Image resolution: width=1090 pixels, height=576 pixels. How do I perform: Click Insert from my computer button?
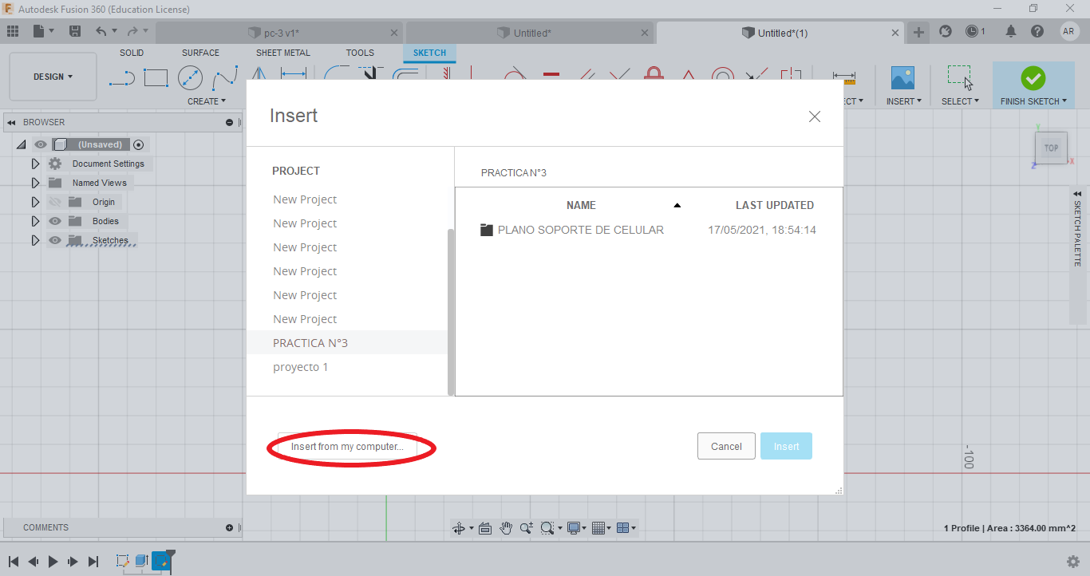(x=347, y=447)
